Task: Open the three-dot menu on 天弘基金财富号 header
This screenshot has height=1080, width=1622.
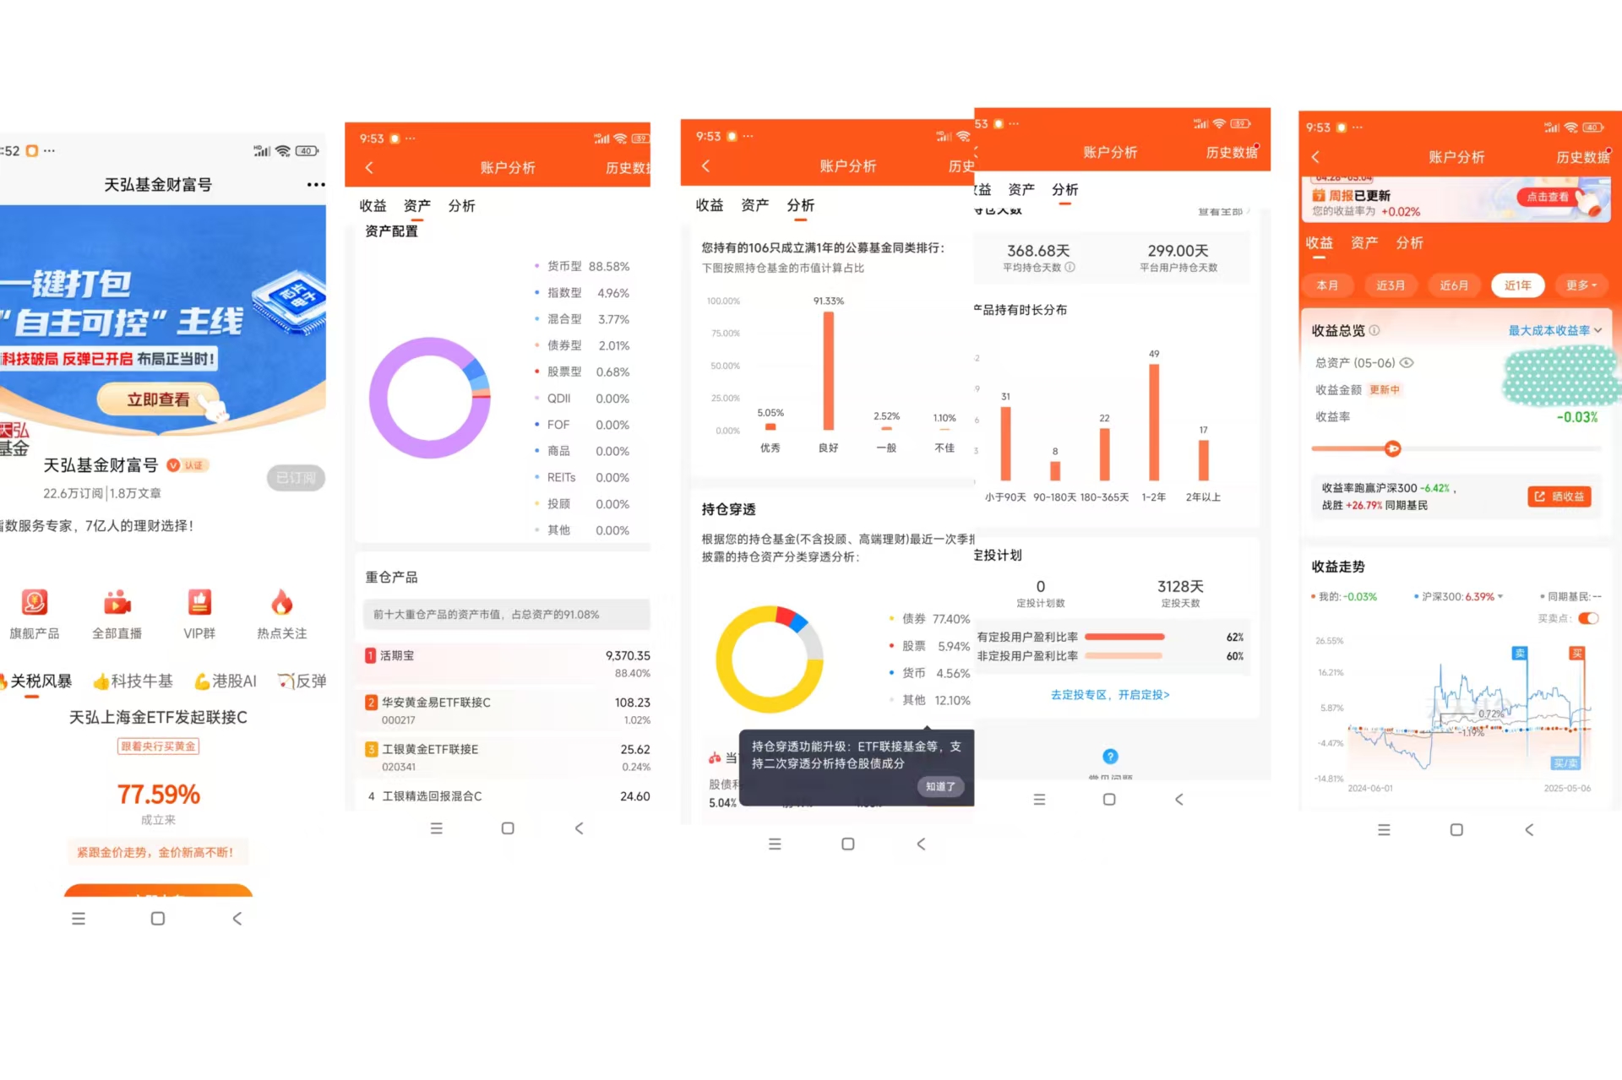Action: (x=316, y=185)
